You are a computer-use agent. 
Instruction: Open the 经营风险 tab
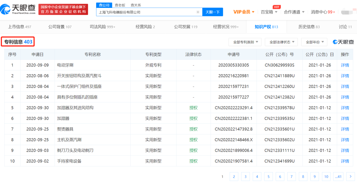point(145,27)
